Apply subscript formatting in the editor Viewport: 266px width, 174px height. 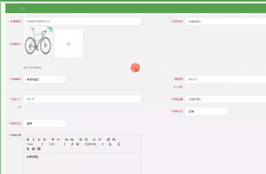(94, 139)
